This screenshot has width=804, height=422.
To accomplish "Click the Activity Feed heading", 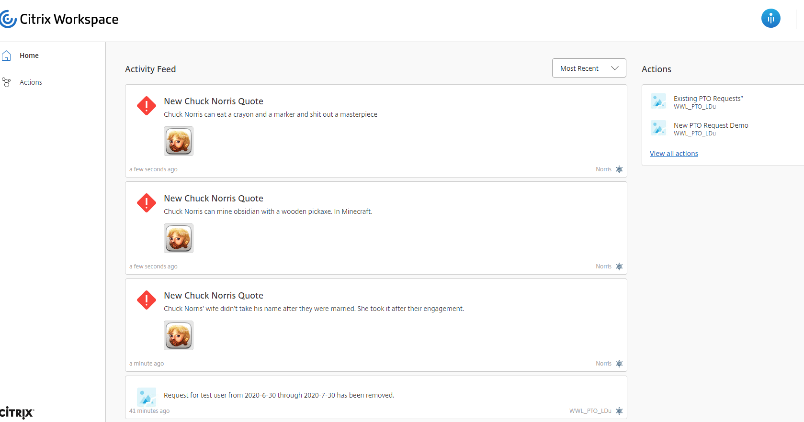I will tap(150, 69).
